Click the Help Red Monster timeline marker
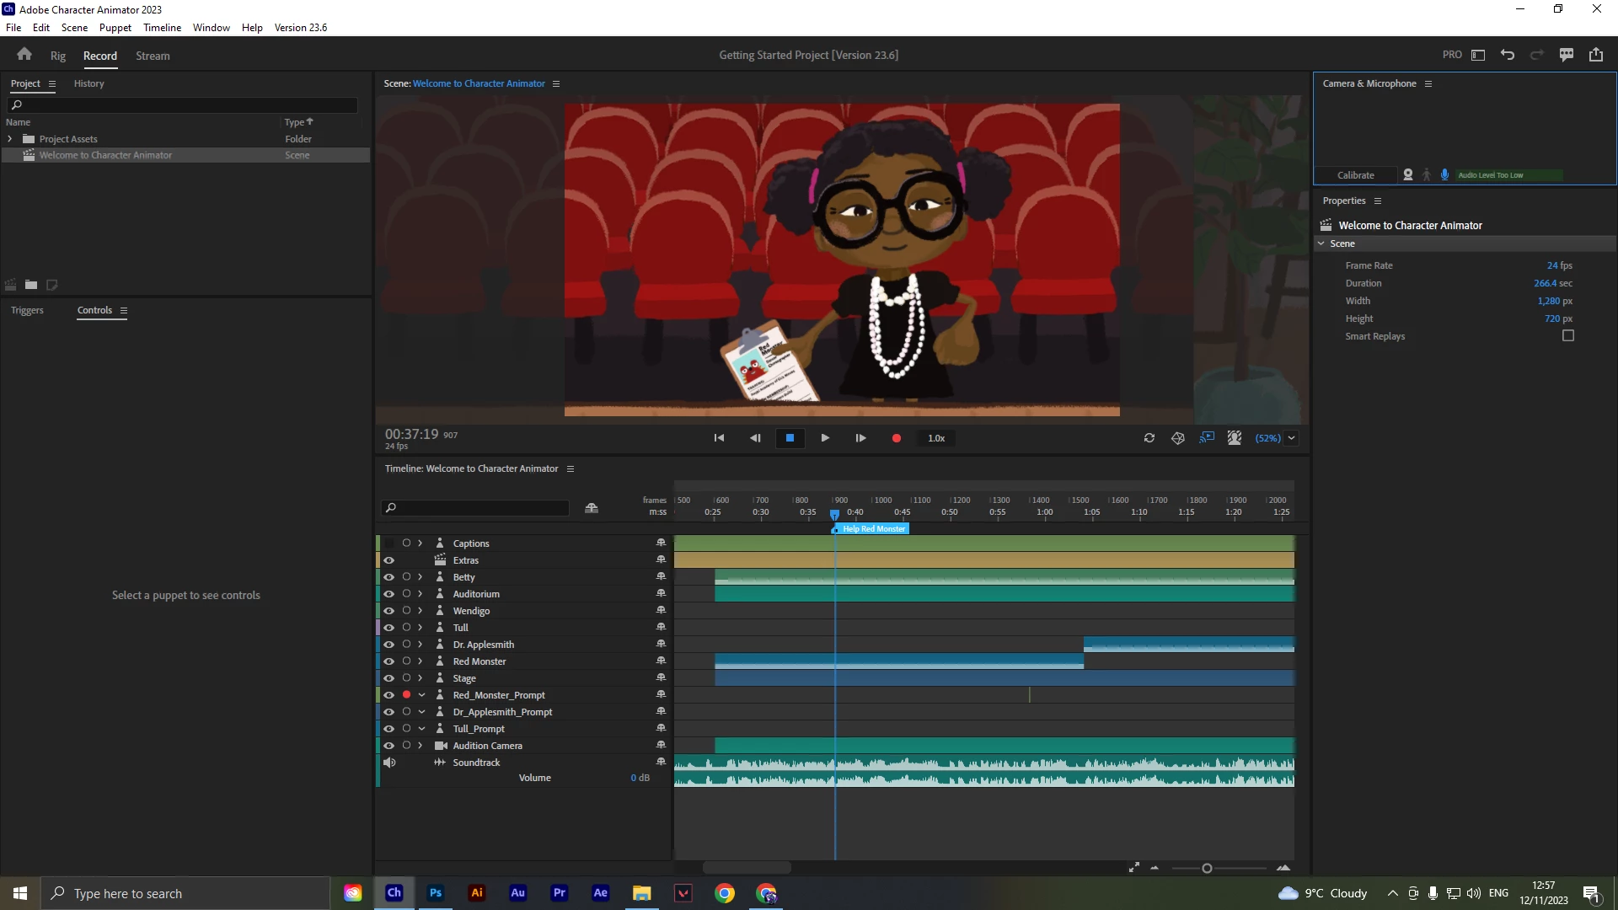Image resolution: width=1618 pixels, height=910 pixels. point(873,529)
